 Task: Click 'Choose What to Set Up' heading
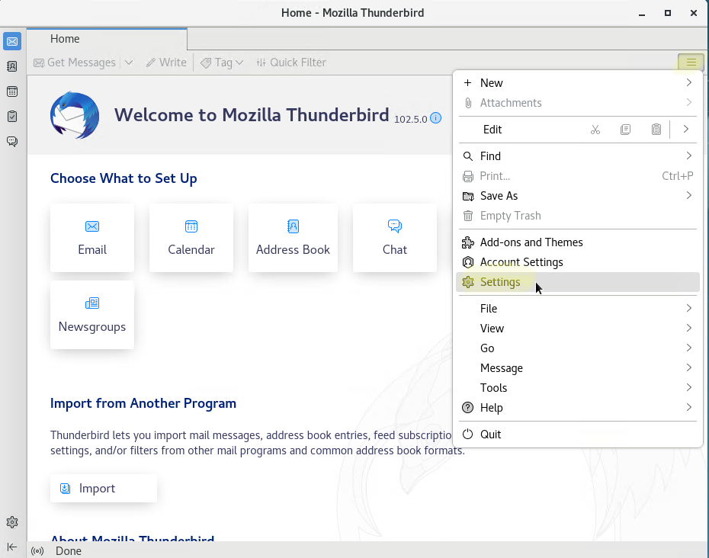[124, 178]
